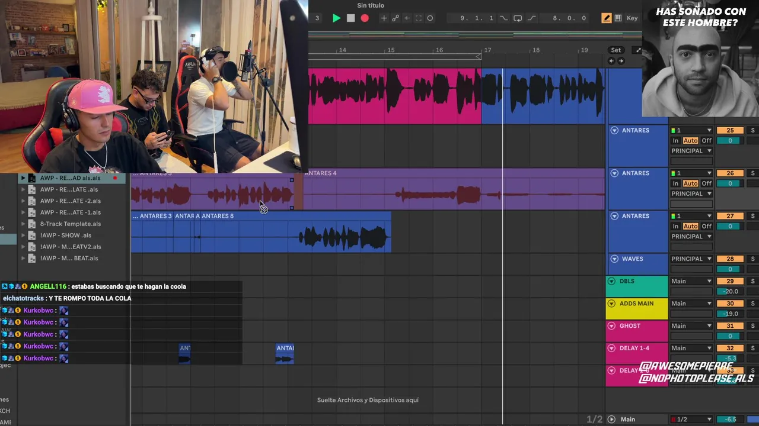Select the ANTARES 8 clip on the blue track
759x426 pixels.
tap(295, 232)
